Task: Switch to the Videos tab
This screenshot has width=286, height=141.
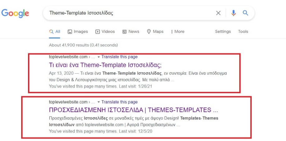Action: coord(105,32)
